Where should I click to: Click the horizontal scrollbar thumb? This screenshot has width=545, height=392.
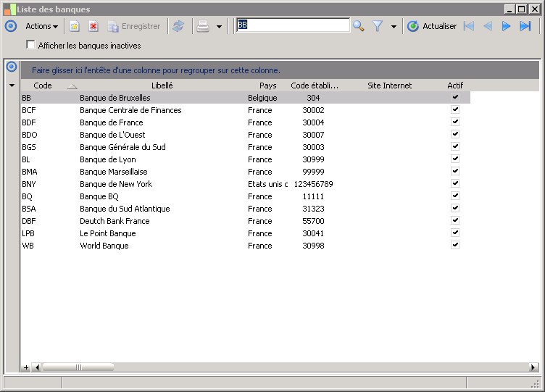[x=78, y=367]
